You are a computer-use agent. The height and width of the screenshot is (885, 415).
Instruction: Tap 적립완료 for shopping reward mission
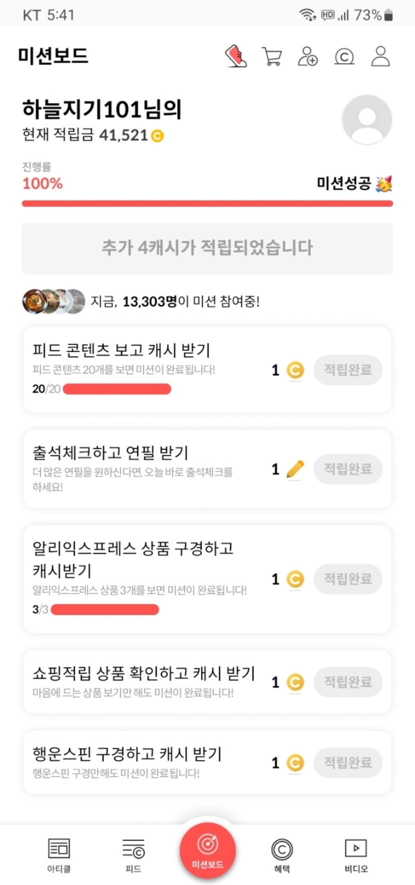(x=348, y=682)
